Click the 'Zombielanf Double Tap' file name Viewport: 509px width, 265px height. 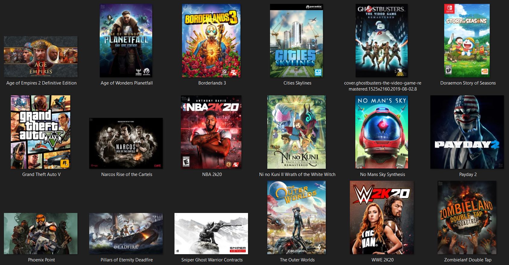tap(468, 260)
